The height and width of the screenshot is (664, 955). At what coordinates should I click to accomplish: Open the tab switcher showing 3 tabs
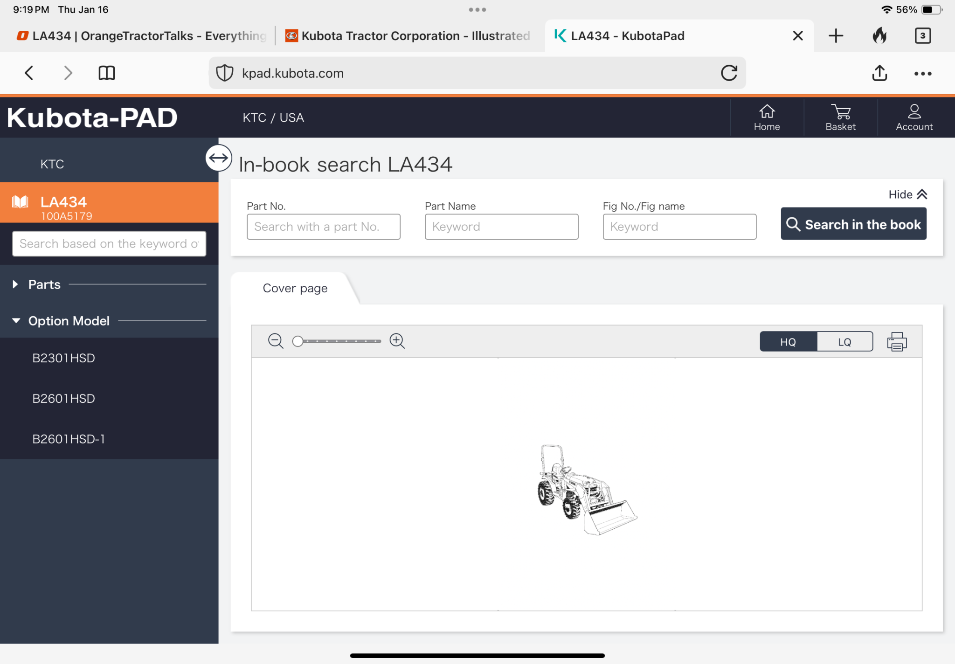click(922, 35)
